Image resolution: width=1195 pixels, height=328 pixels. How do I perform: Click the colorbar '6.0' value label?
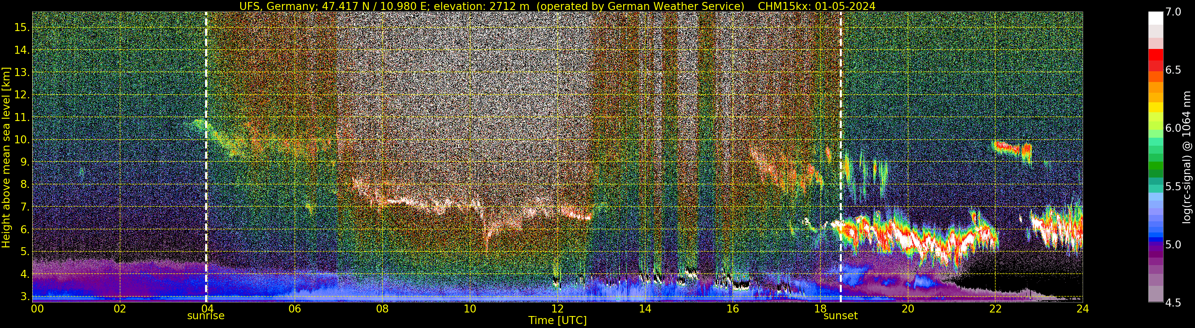1173,128
